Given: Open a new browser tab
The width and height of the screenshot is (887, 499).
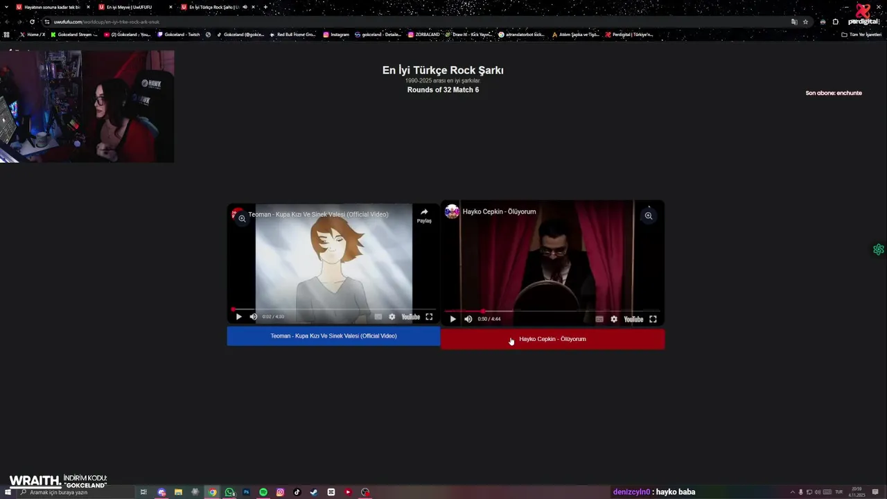Looking at the screenshot, I should [265, 7].
